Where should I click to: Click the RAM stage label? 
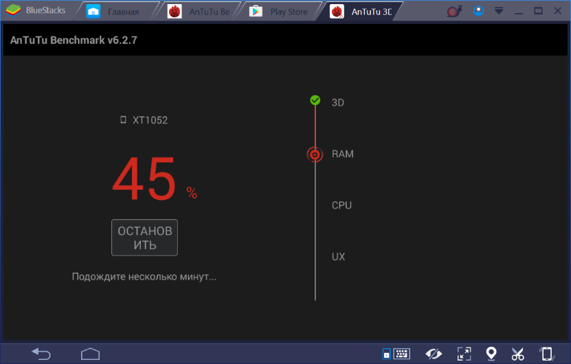coord(343,154)
